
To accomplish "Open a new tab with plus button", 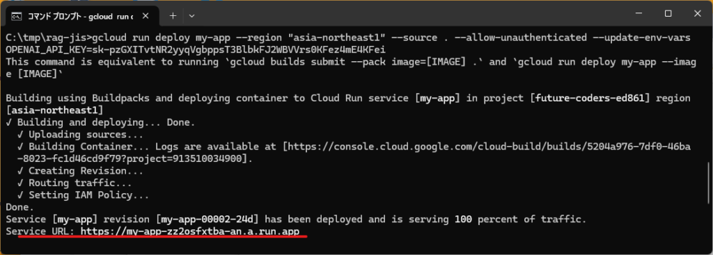I will 173,16.
